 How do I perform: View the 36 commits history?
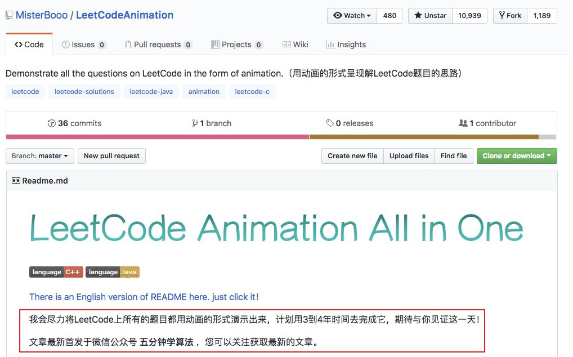[x=74, y=123]
